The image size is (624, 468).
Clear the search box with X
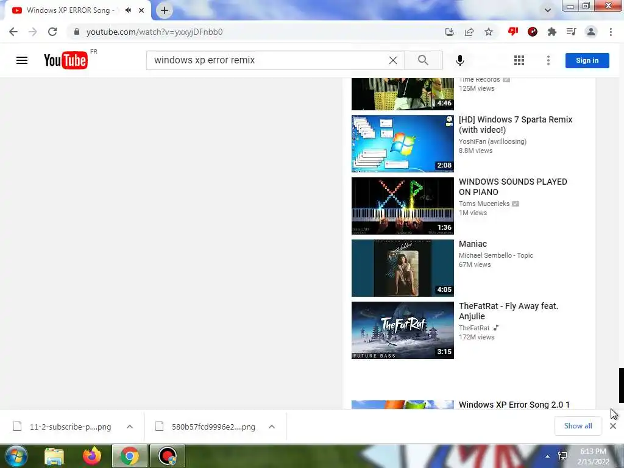pyautogui.click(x=393, y=60)
